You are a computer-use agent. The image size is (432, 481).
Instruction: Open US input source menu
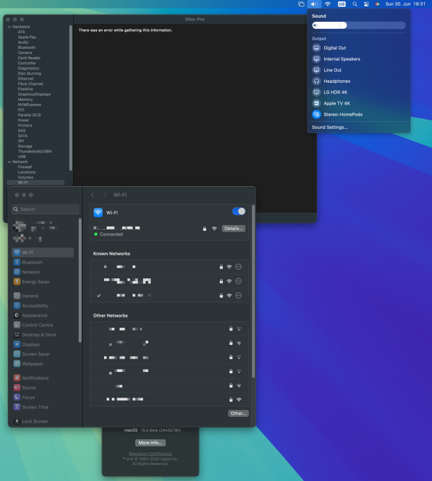pyautogui.click(x=341, y=4)
